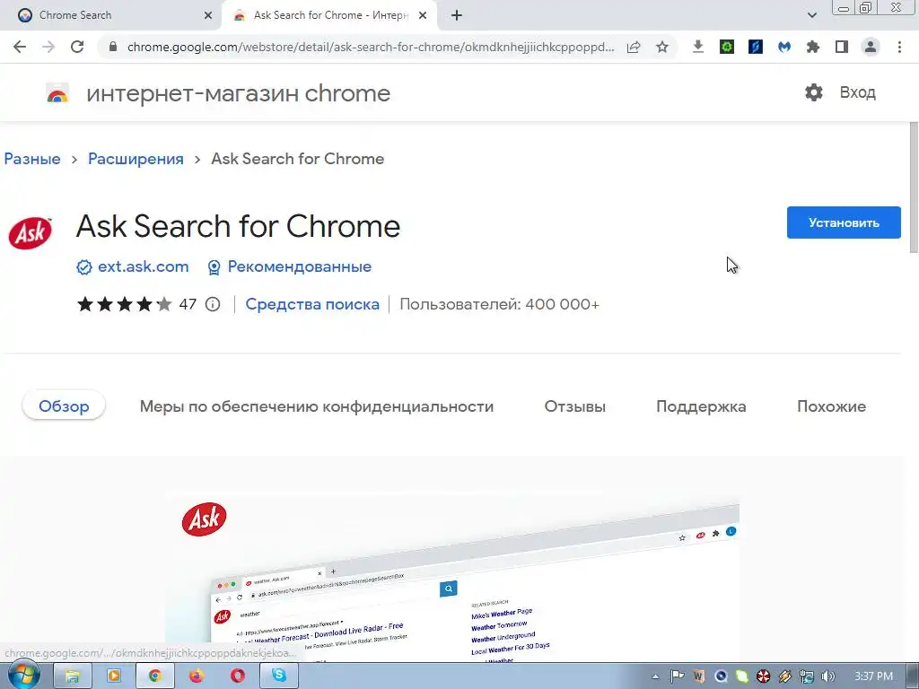Open the Средства поиска category link
Image resolution: width=919 pixels, height=689 pixels.
tap(312, 304)
